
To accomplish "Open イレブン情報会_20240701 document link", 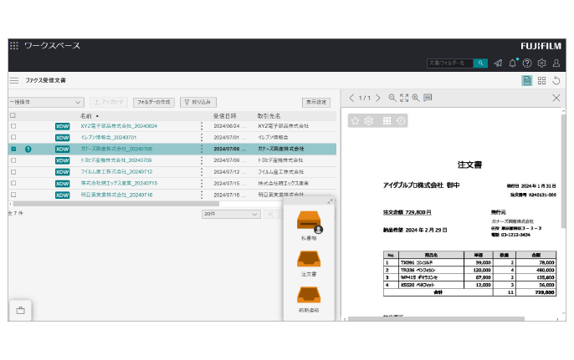I will [109, 138].
